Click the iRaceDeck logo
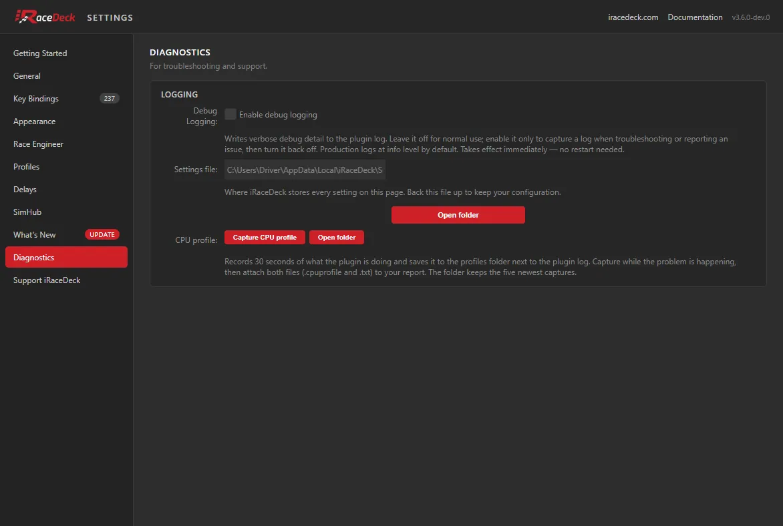This screenshot has width=783, height=526. [x=45, y=17]
